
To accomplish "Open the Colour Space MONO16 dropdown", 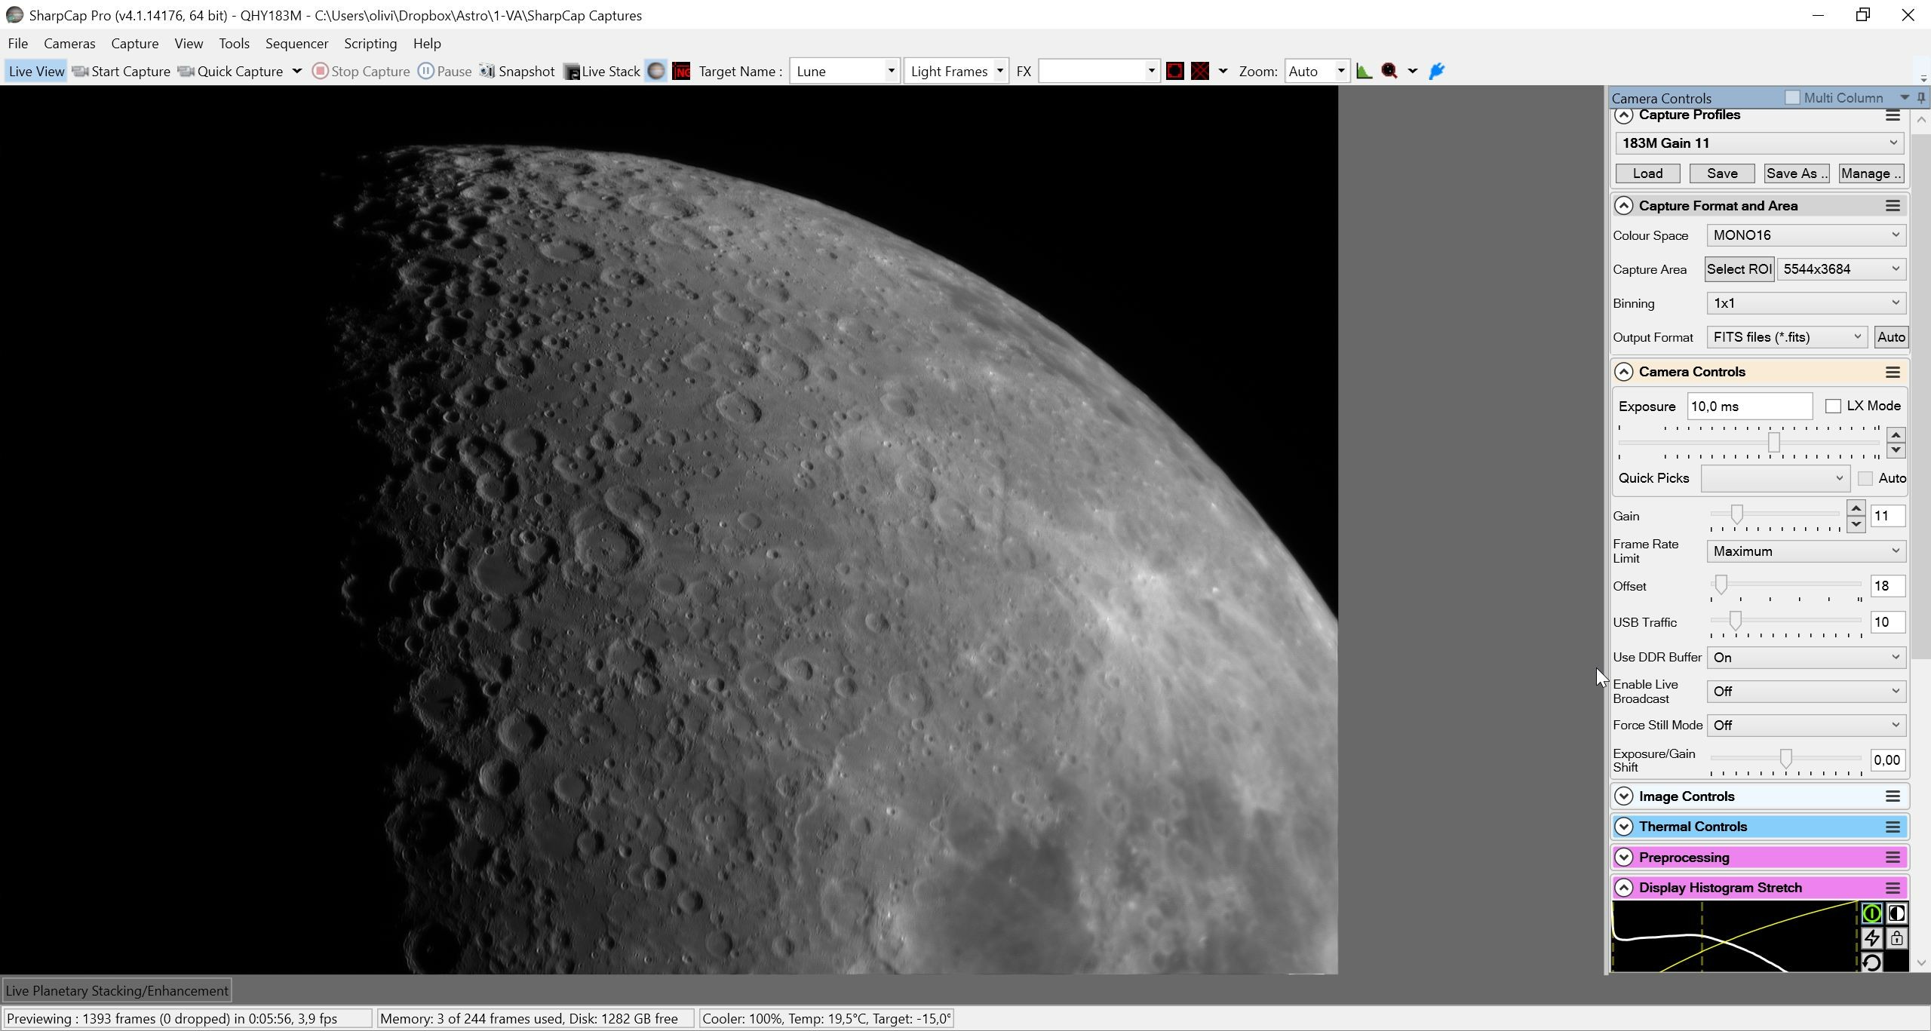I will click(1806, 235).
